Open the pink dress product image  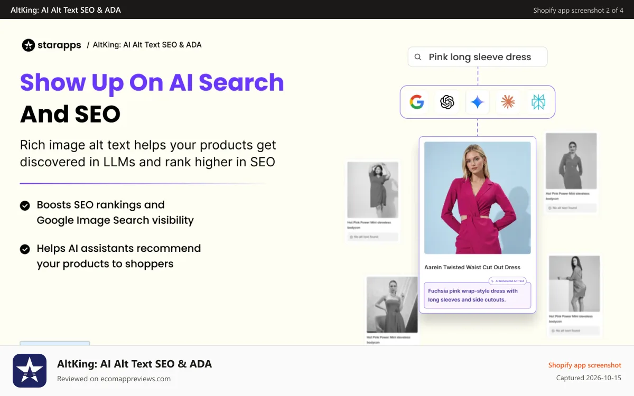point(478,198)
